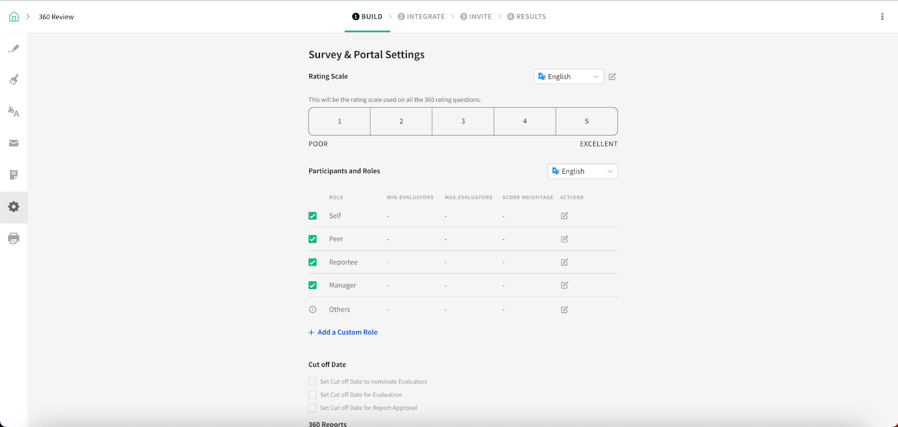This screenshot has width=898, height=427.
Task: Click edit icon for the Peer role
Action: 565,239
